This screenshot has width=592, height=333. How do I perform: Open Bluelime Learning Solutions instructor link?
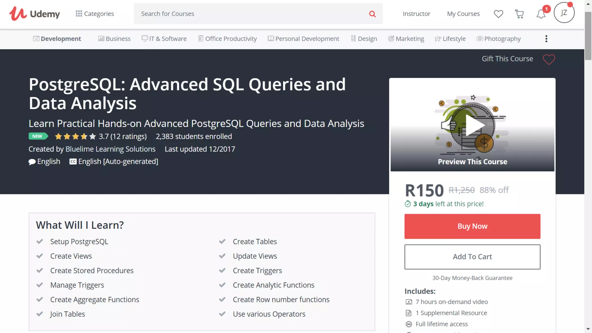[x=110, y=149]
